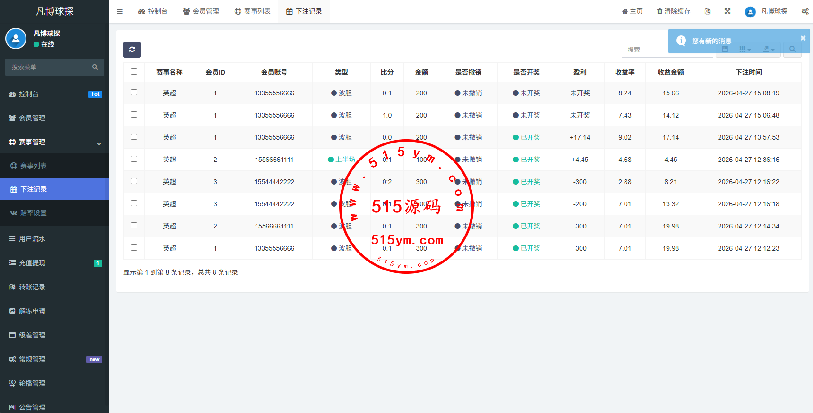Close the new message notification
Screen dimensions: 813x413
(803, 38)
